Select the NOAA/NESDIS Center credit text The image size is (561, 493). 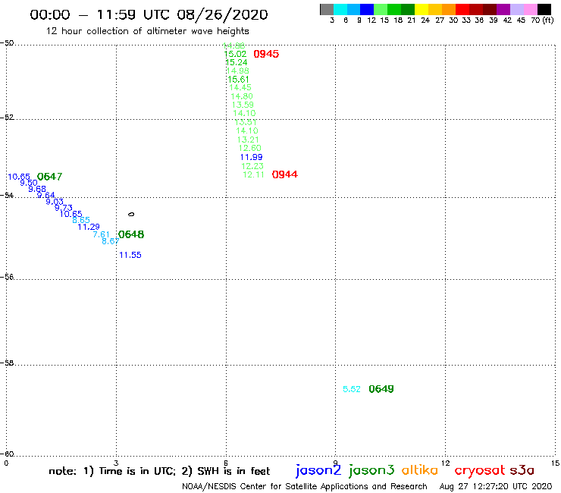tap(305, 486)
